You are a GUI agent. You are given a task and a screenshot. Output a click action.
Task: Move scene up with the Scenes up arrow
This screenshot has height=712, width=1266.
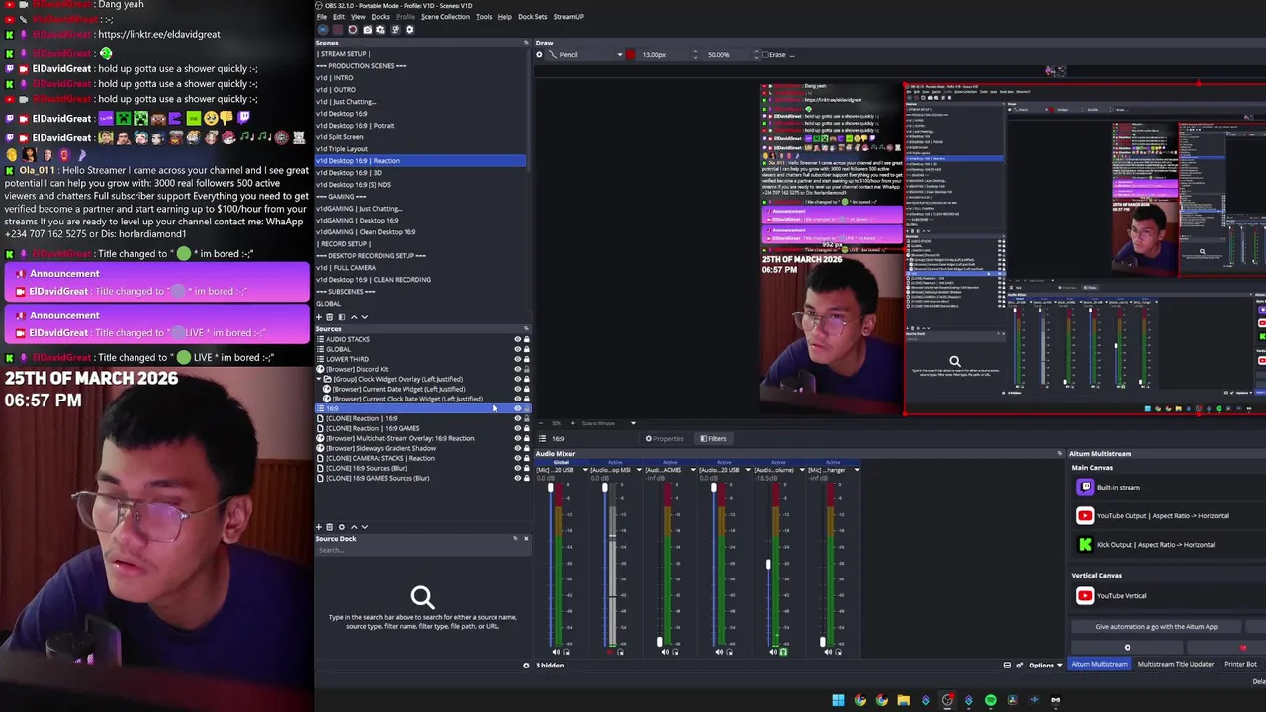click(354, 317)
